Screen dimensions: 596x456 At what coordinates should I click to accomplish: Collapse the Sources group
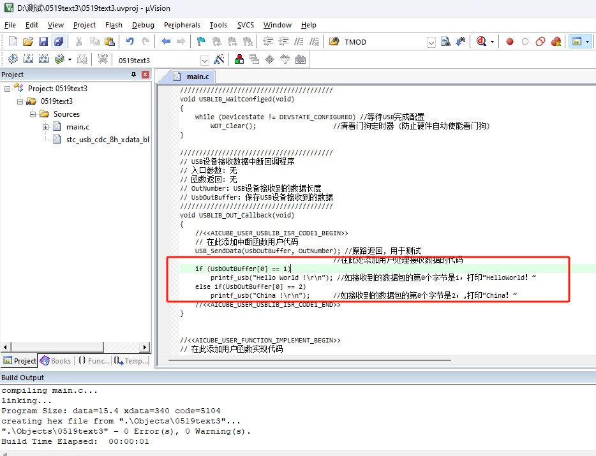pos(33,114)
